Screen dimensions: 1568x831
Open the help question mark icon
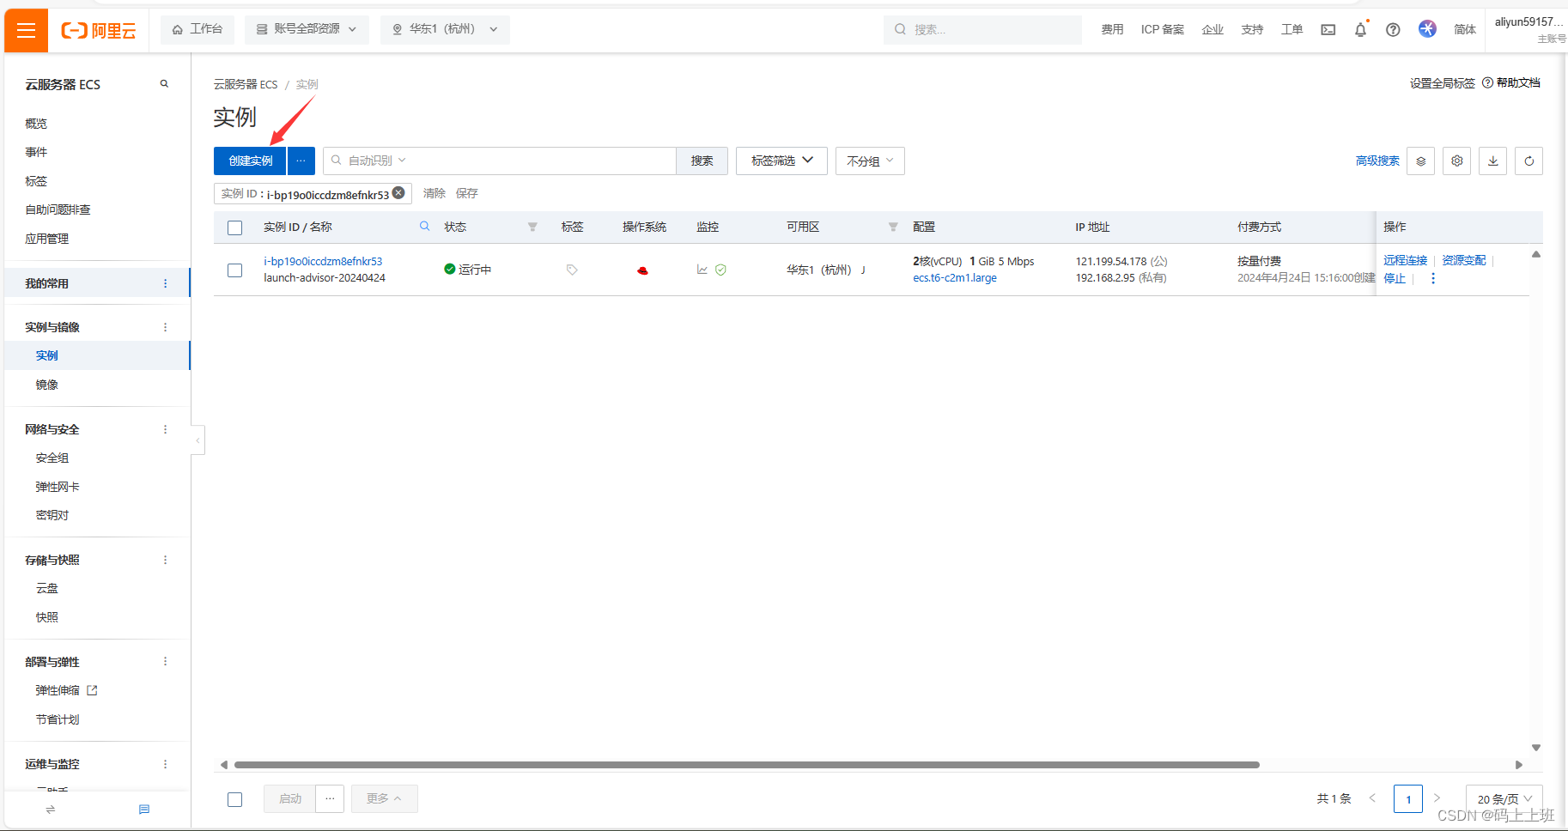pos(1393,30)
